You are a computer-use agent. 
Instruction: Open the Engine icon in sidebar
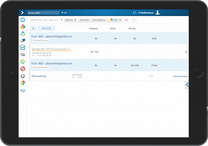pyautogui.click(x=23, y=54)
